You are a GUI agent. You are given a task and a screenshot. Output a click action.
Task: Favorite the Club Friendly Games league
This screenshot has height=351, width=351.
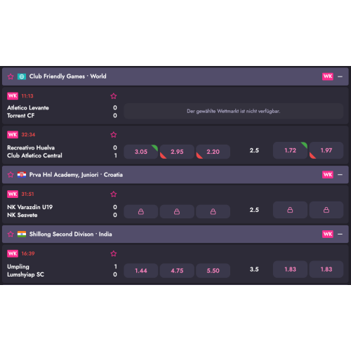[11, 77]
